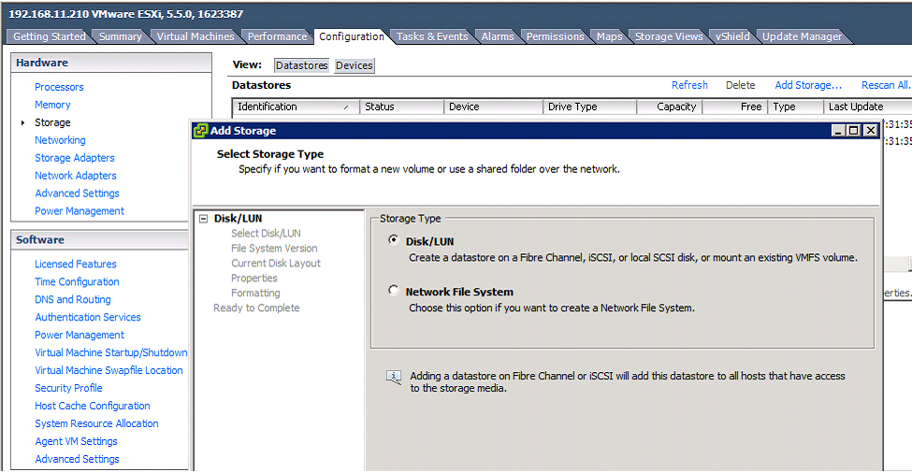Open Security Profile settings

tap(68, 388)
